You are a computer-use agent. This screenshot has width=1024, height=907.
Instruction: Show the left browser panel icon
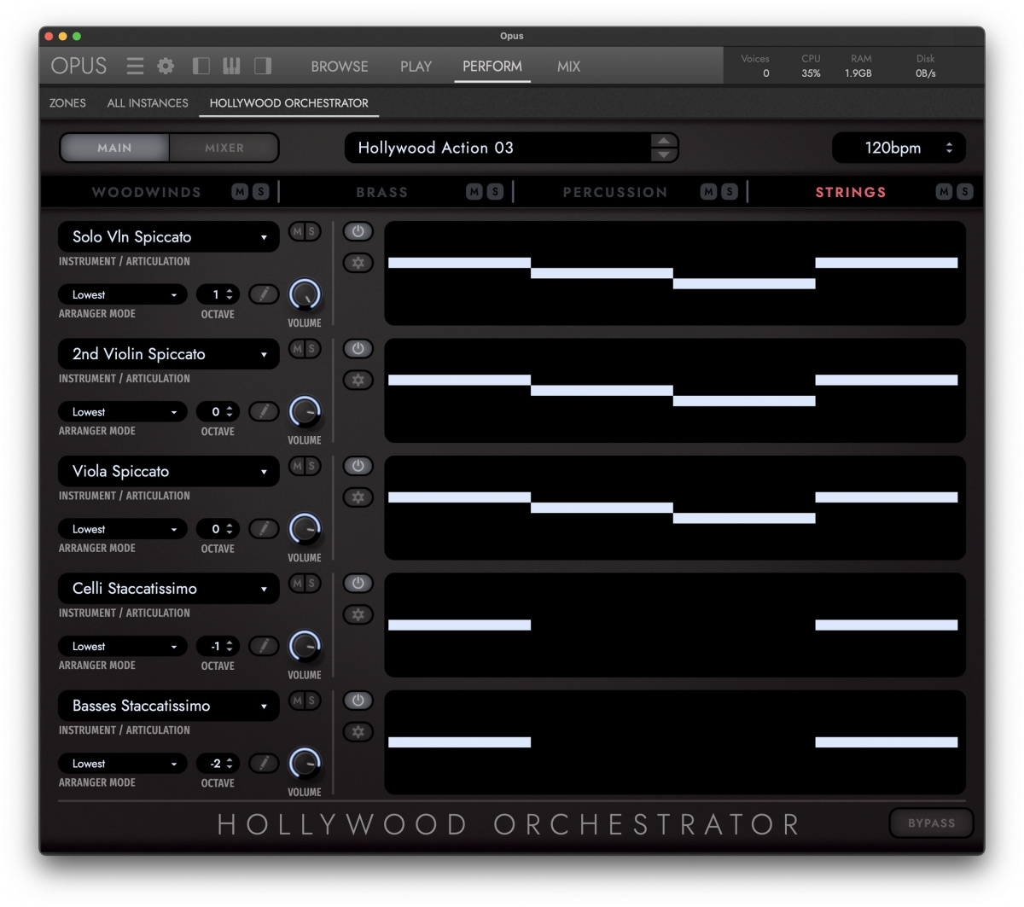[201, 66]
